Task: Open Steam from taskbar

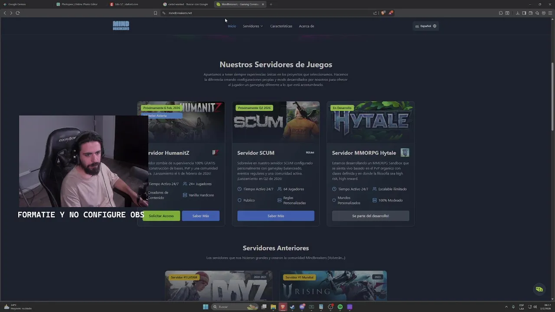Action: point(292,307)
